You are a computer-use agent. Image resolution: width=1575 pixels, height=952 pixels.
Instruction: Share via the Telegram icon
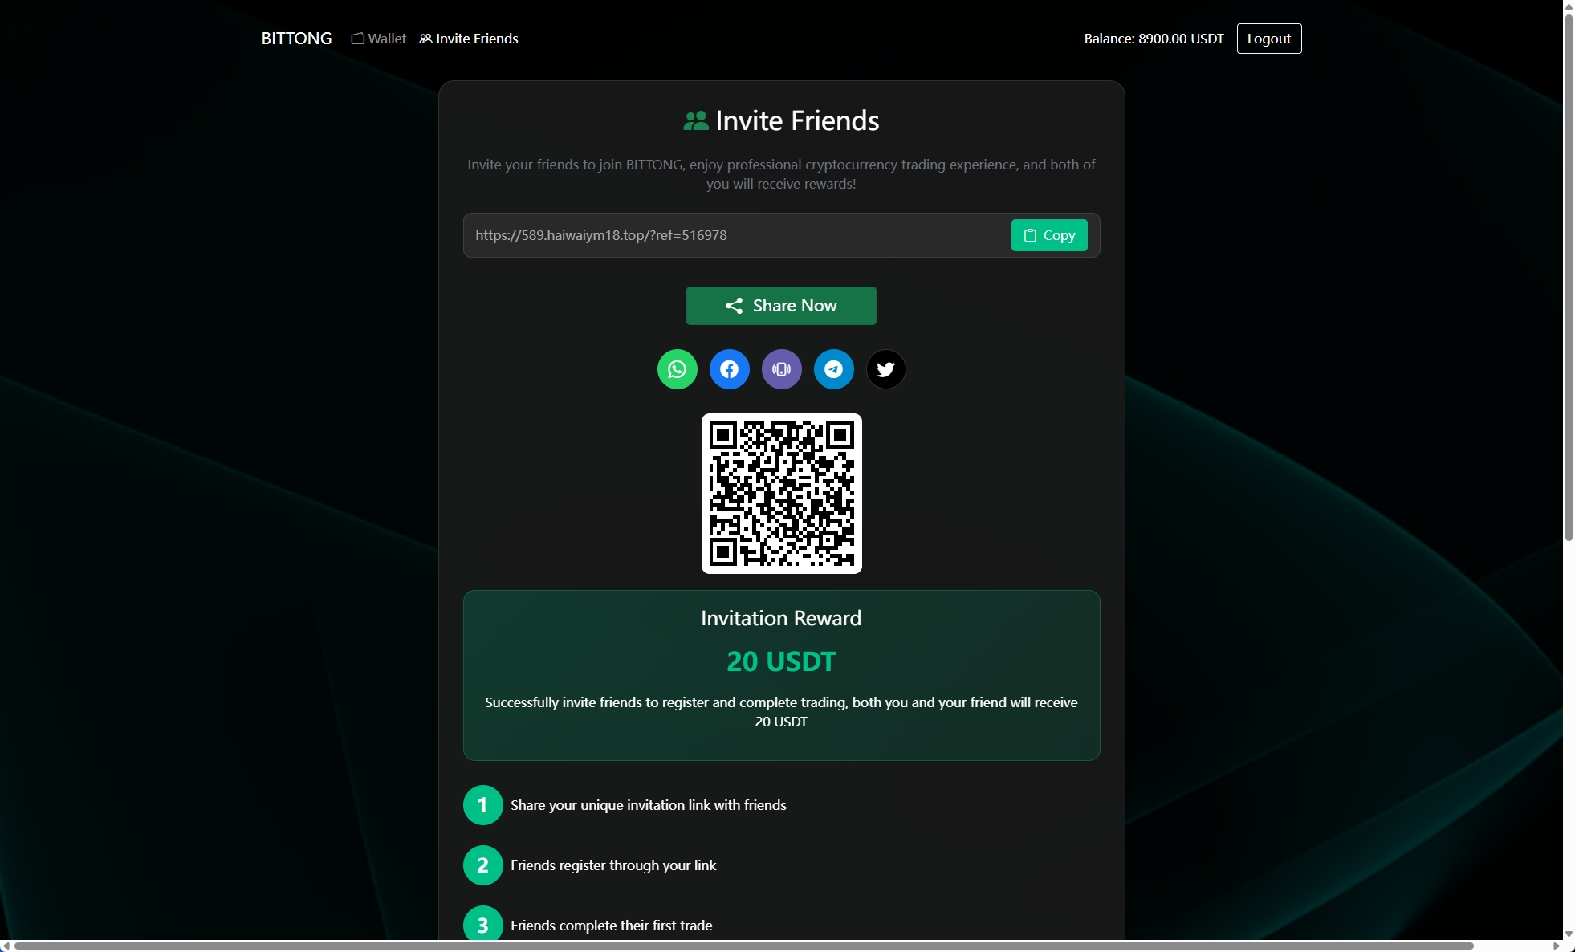(x=833, y=369)
